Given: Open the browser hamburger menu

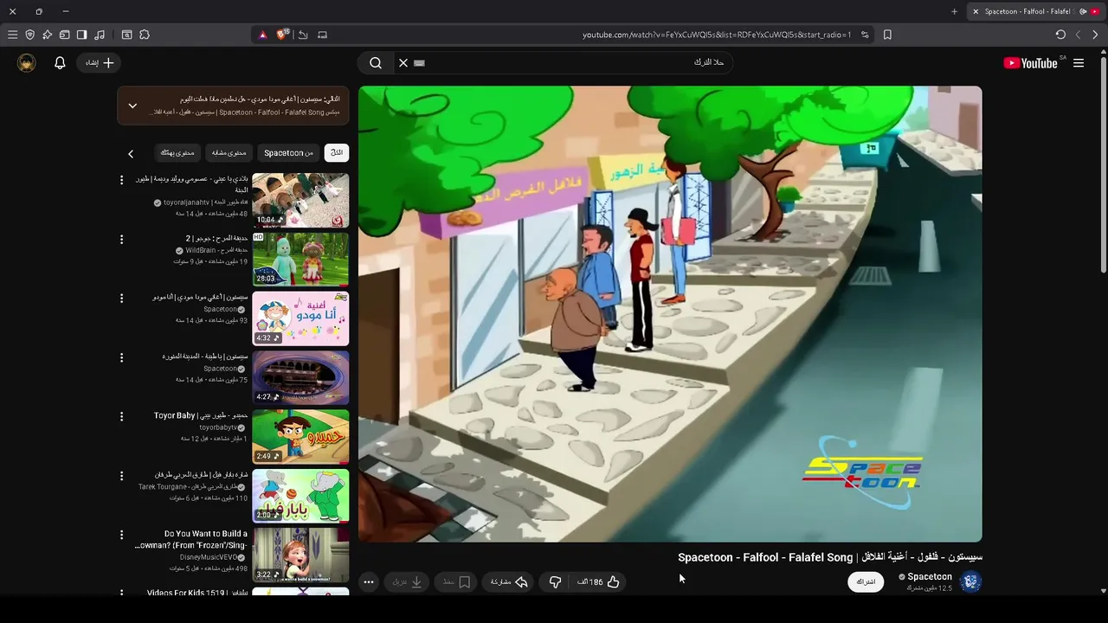Looking at the screenshot, I should 12,35.
